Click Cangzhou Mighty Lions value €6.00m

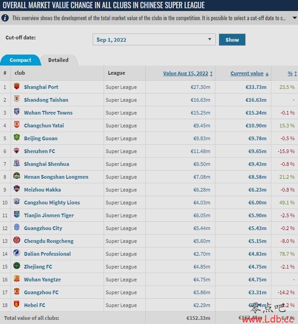tap(257, 203)
